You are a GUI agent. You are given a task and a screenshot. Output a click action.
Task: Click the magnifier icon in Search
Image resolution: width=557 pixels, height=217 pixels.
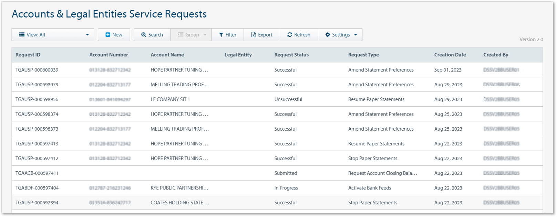pyautogui.click(x=144, y=35)
